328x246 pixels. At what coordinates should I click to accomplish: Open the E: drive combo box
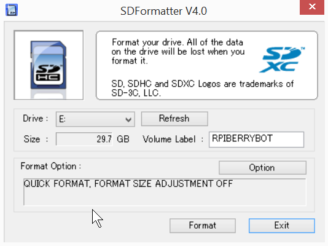(95, 119)
